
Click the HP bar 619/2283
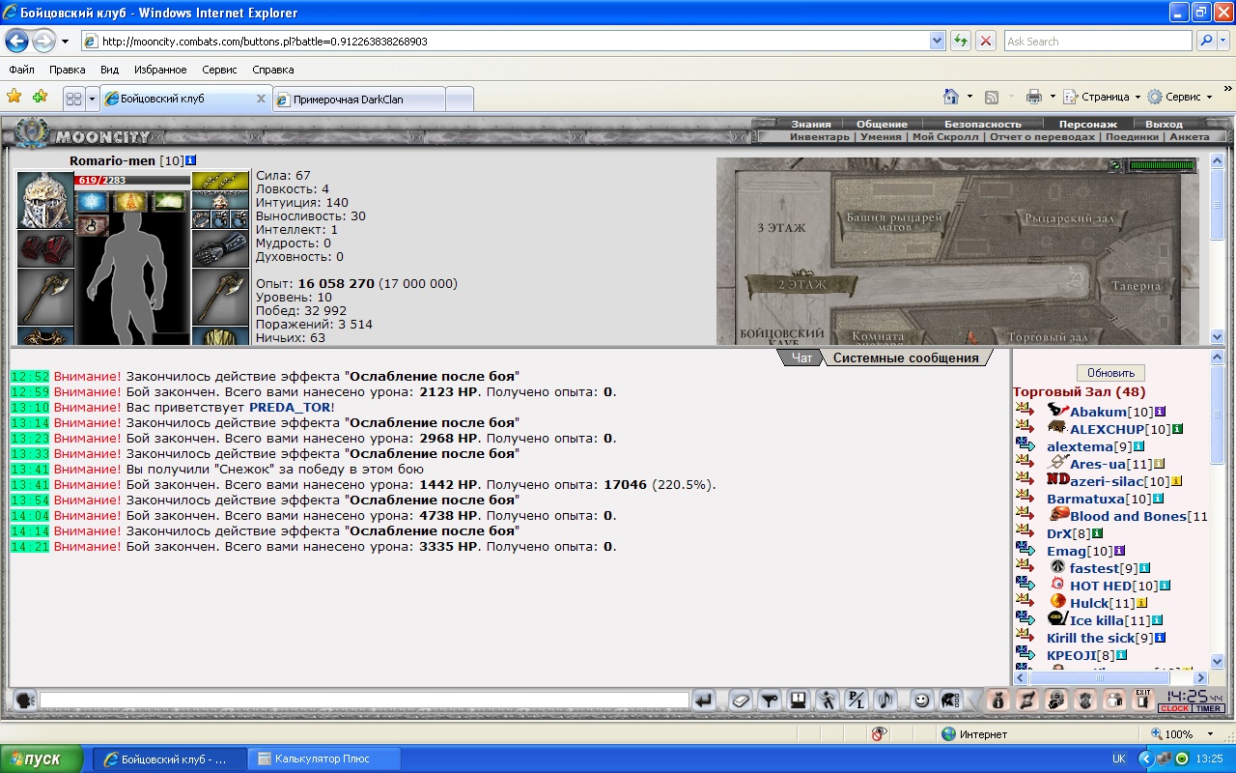[131, 181]
